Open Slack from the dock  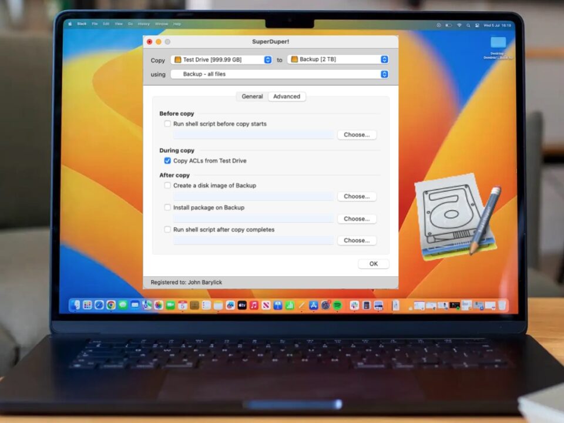point(354,305)
